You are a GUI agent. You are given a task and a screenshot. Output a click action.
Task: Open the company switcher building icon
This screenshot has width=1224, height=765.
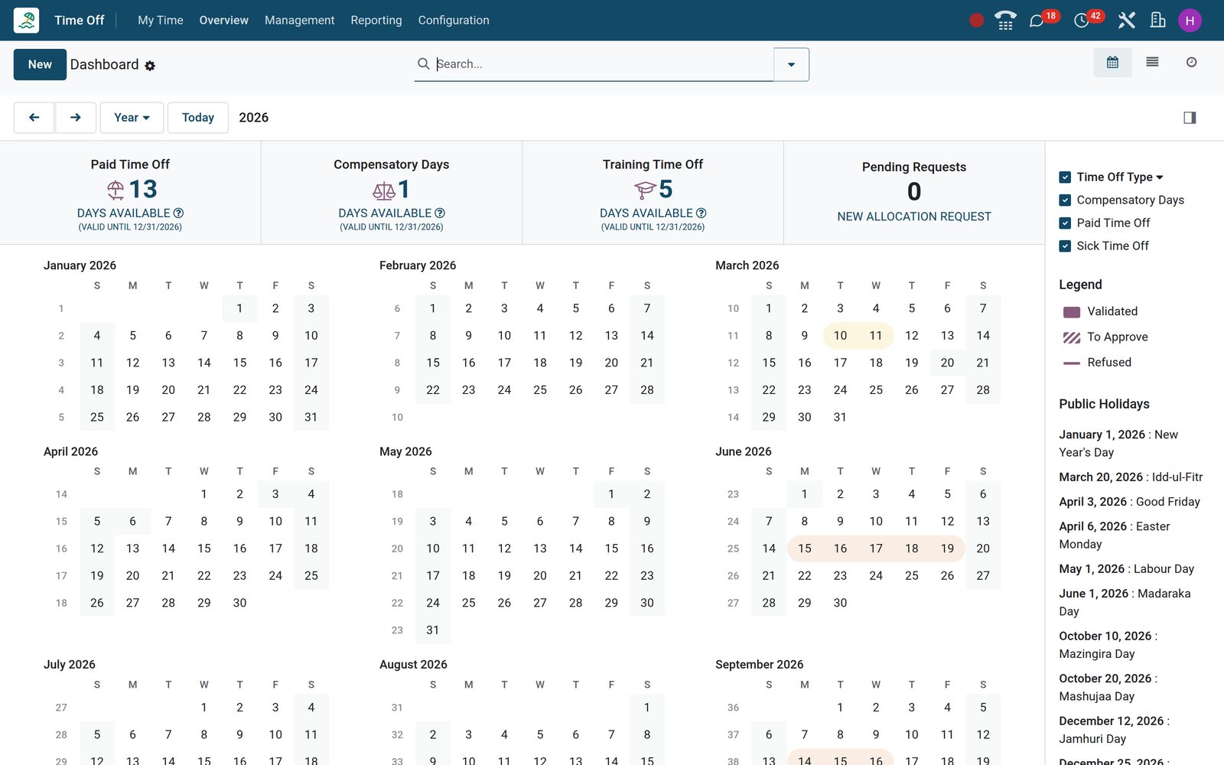click(x=1158, y=21)
